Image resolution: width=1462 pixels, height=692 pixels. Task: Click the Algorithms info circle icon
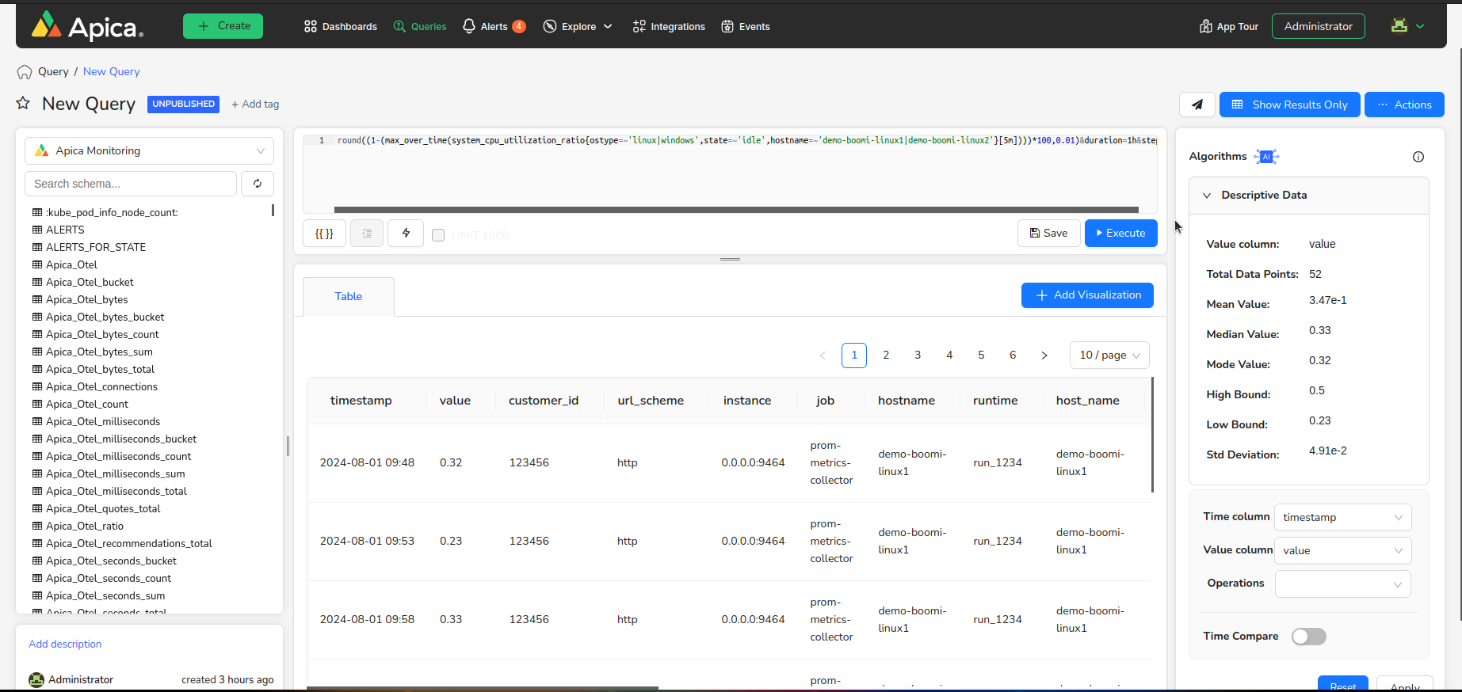point(1418,157)
